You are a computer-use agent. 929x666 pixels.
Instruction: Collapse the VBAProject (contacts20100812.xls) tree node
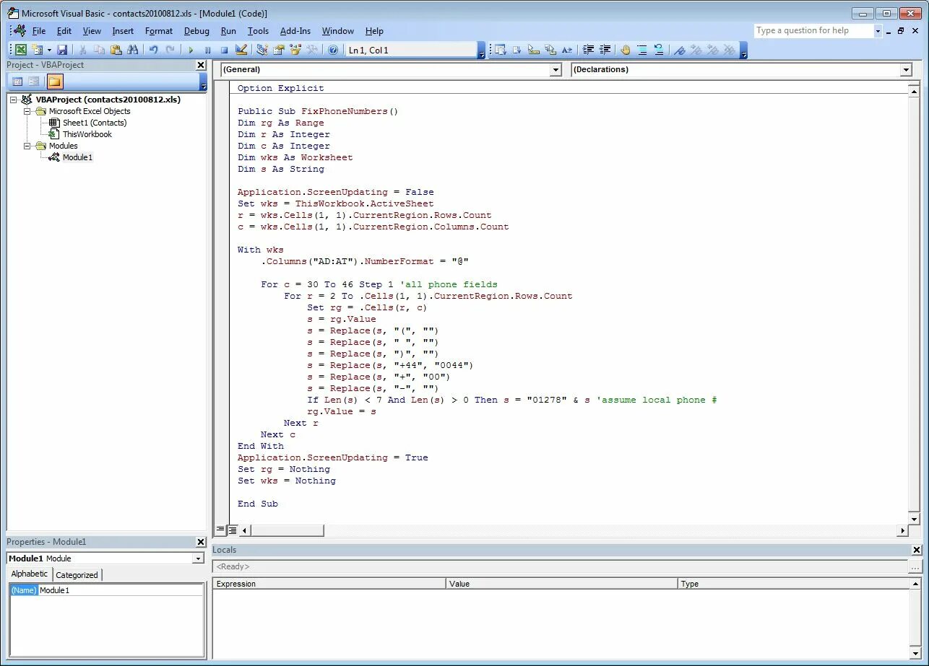click(x=14, y=100)
